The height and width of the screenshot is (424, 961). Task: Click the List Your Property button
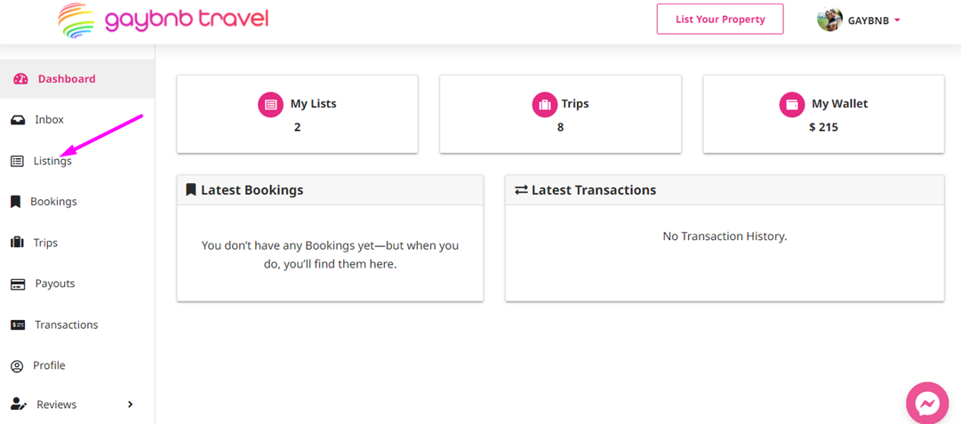pos(720,19)
